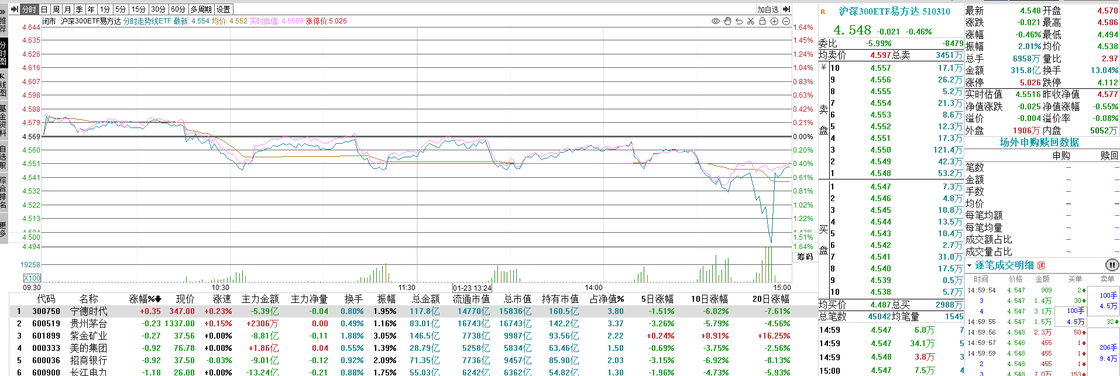This screenshot has width=1120, height=376.
Task: Open the 设置 settings button
Action: click(x=223, y=9)
